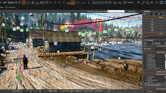
Task: Select the Scale tool icon
Action: click(33, 3)
